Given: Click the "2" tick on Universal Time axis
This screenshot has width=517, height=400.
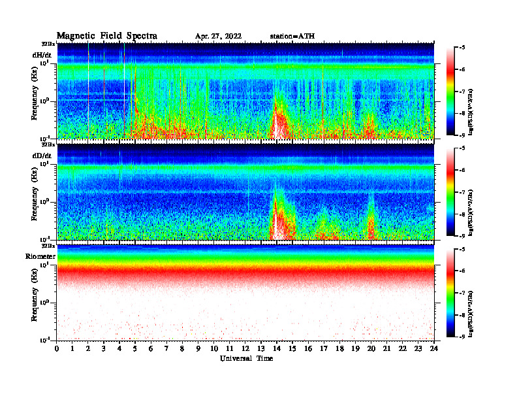Looking at the screenshot, I should [x=88, y=348].
